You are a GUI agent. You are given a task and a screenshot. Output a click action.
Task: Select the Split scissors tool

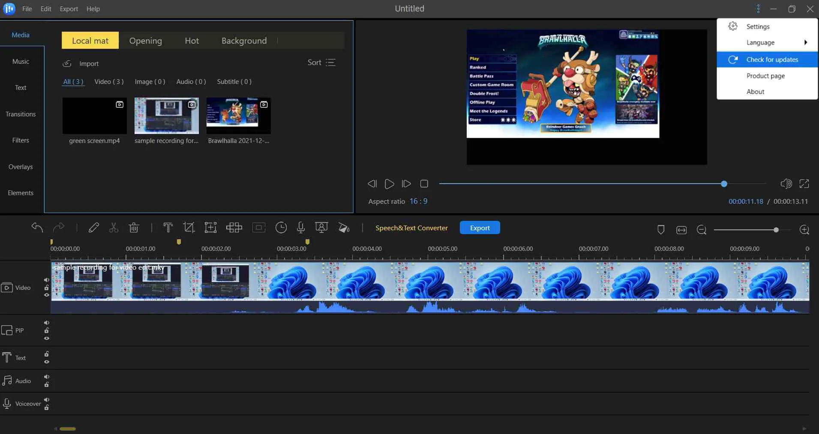pyautogui.click(x=114, y=227)
